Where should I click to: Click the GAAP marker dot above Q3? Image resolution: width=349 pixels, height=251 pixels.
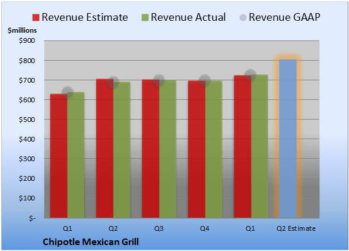click(159, 80)
